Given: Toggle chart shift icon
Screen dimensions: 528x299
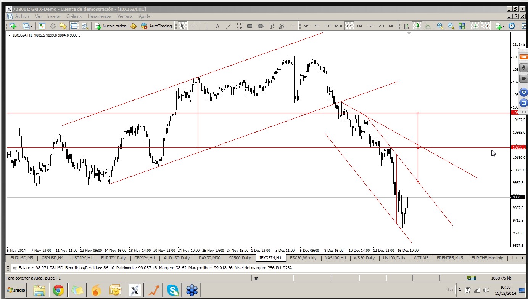Looking at the screenshot, I should click(486, 26).
